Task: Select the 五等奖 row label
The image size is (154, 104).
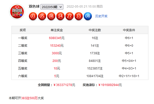Action: [x=23, y=68]
